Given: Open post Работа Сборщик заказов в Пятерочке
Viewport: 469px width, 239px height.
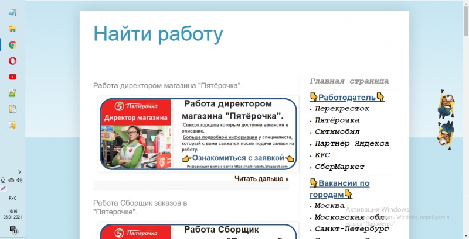Looking at the screenshot, I should [140, 207].
